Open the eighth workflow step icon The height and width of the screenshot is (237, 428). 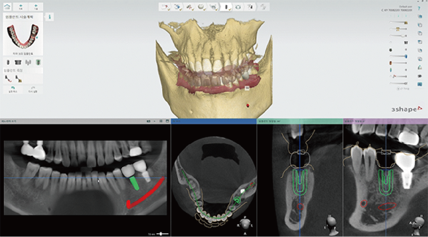click(x=250, y=7)
